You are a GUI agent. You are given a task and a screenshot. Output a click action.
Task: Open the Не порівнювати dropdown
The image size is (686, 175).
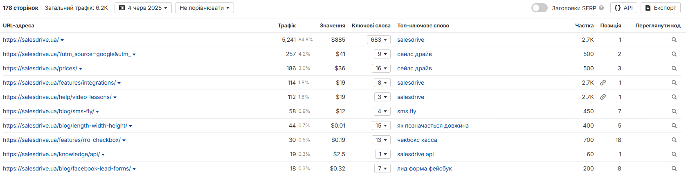[205, 8]
